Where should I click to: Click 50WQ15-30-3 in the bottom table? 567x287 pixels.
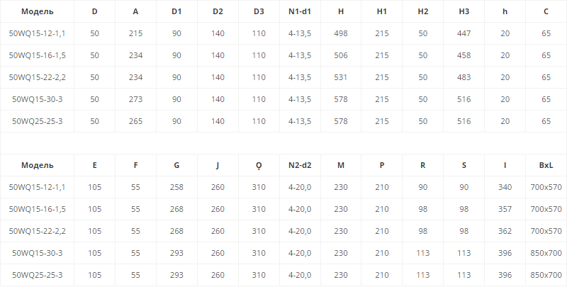[x=37, y=253]
